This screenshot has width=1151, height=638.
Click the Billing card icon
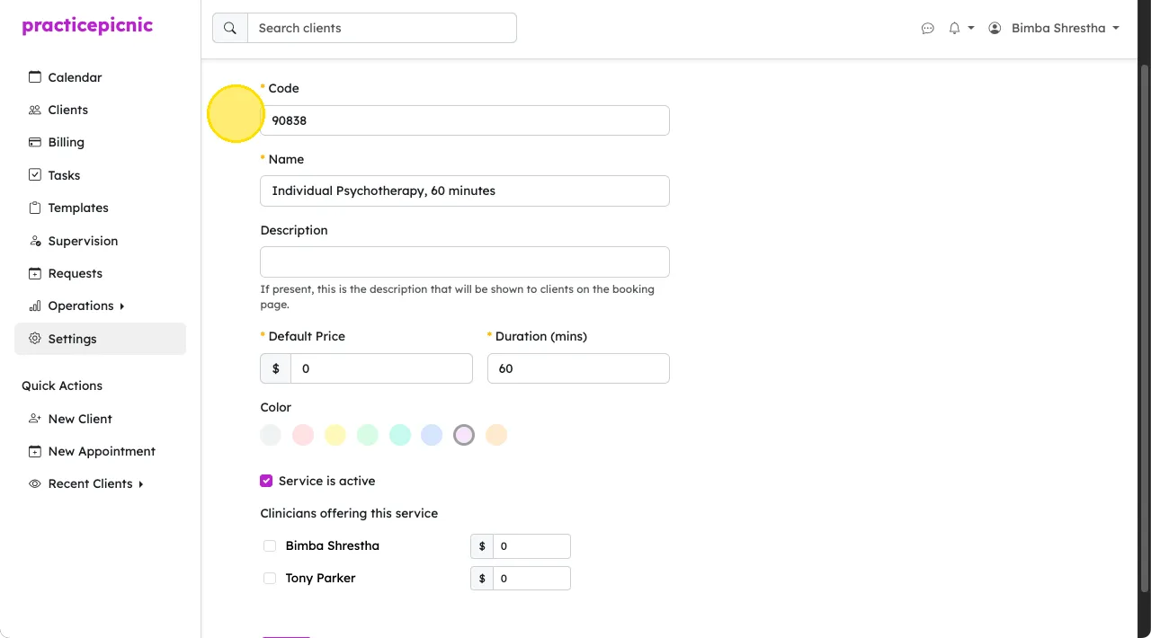[35, 142]
